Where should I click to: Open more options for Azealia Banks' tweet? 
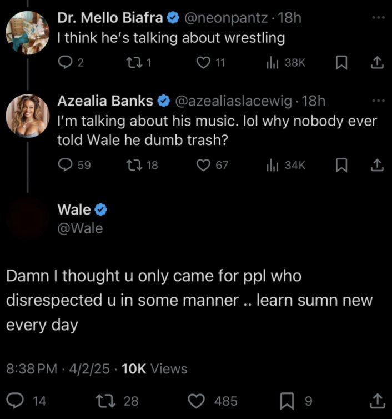[378, 101]
